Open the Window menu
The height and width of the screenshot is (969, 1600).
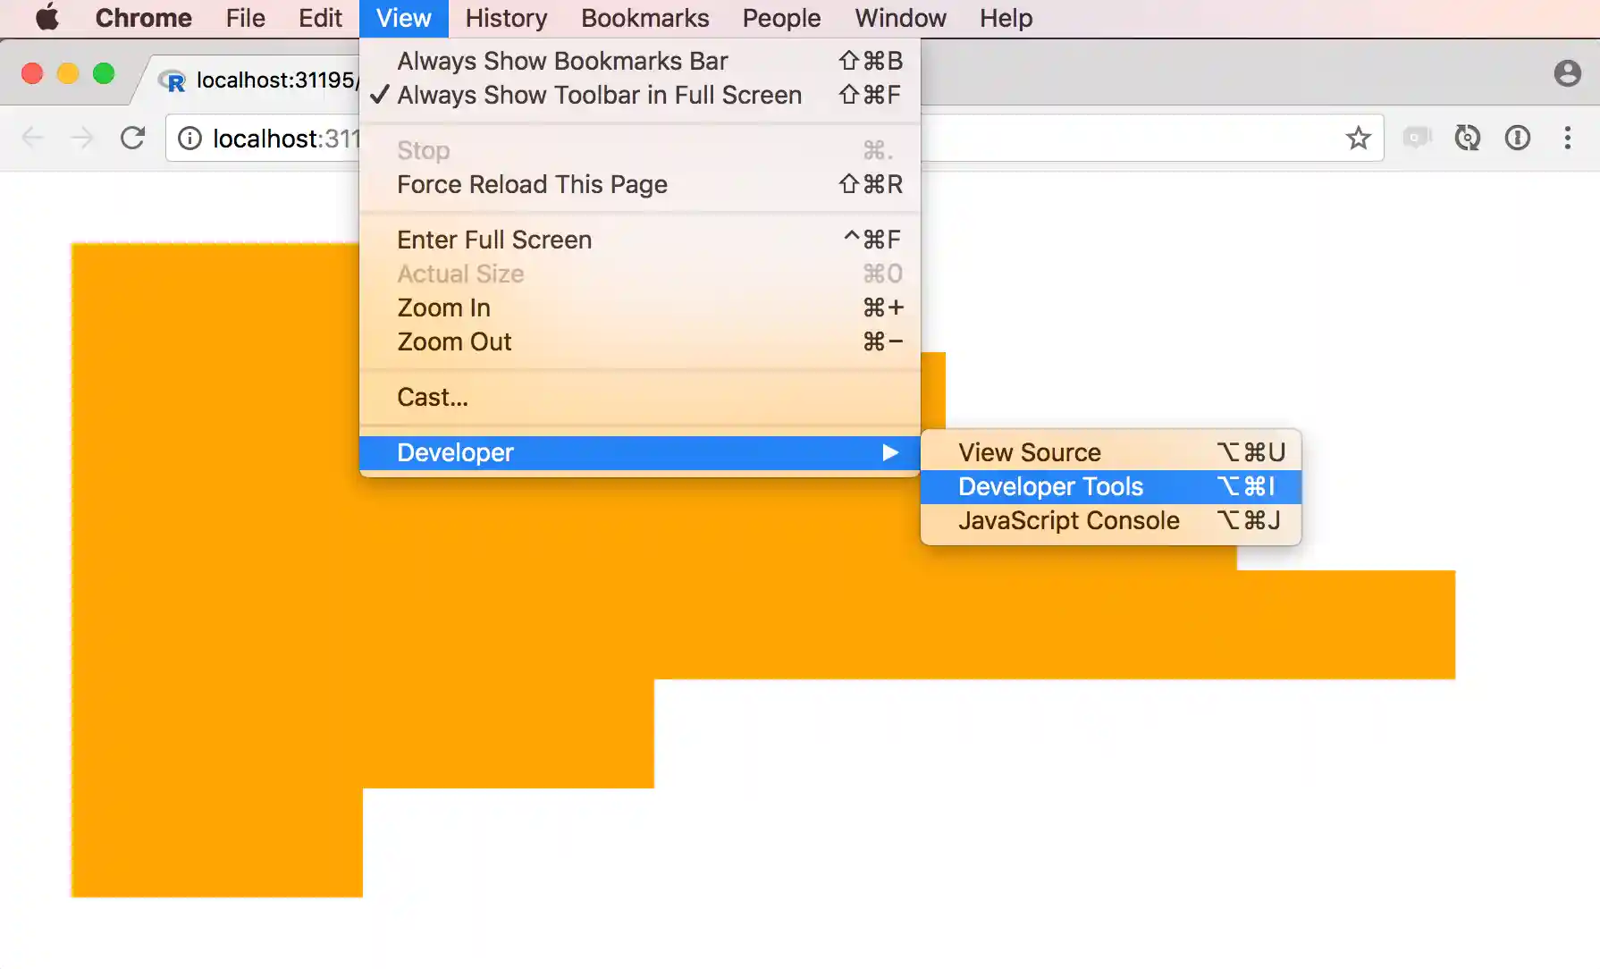pos(900,18)
